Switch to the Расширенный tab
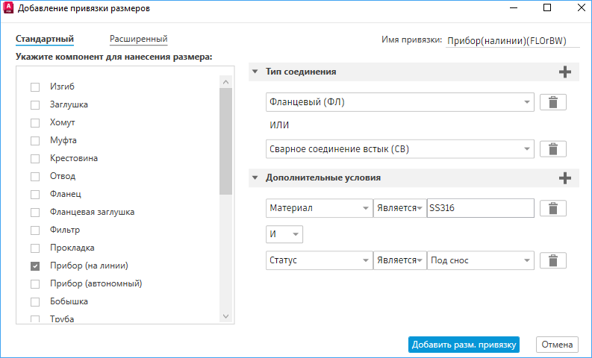 138,39
